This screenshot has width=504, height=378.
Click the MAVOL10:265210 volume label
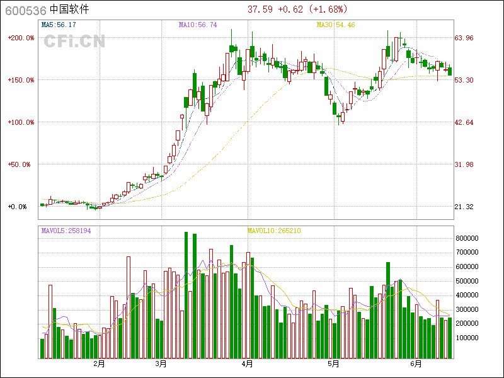(x=274, y=231)
